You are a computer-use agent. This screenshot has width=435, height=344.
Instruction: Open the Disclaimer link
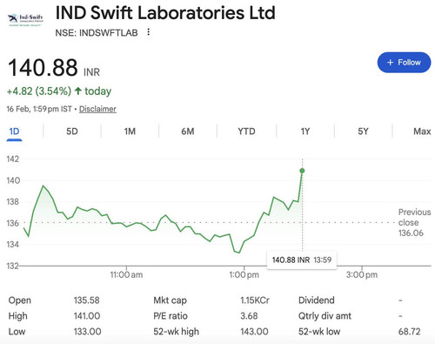point(97,109)
